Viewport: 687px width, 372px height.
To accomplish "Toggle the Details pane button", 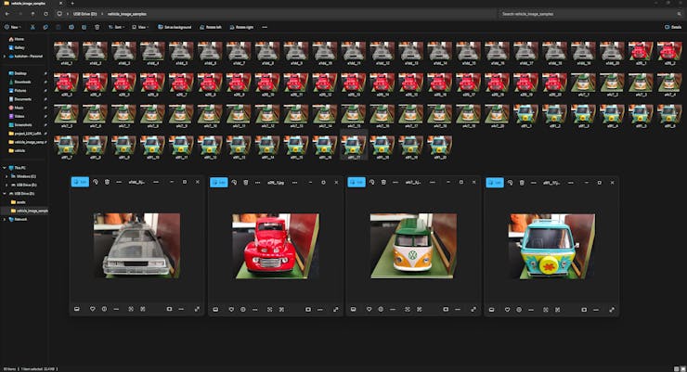I will 673,27.
